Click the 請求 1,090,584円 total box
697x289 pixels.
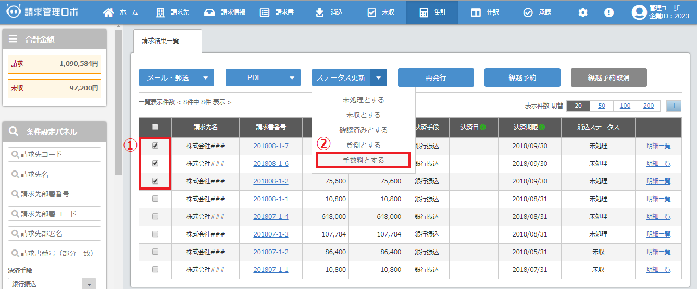click(55, 64)
